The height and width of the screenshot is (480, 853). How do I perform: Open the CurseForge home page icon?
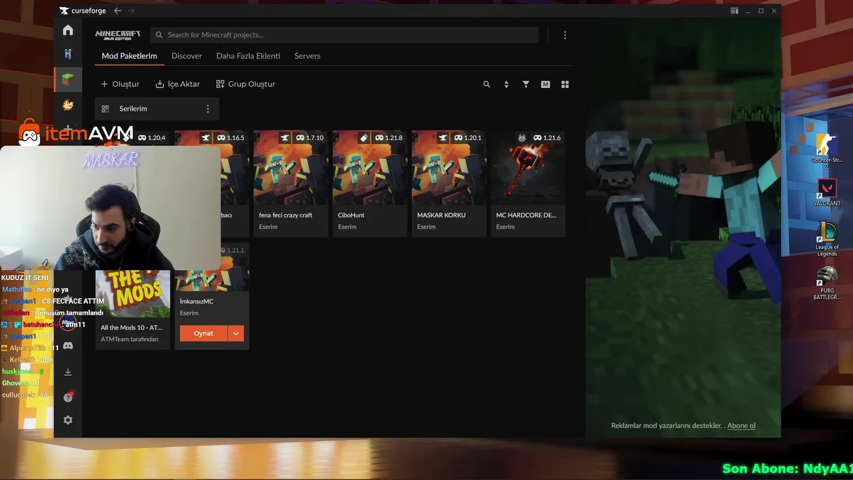(68, 30)
